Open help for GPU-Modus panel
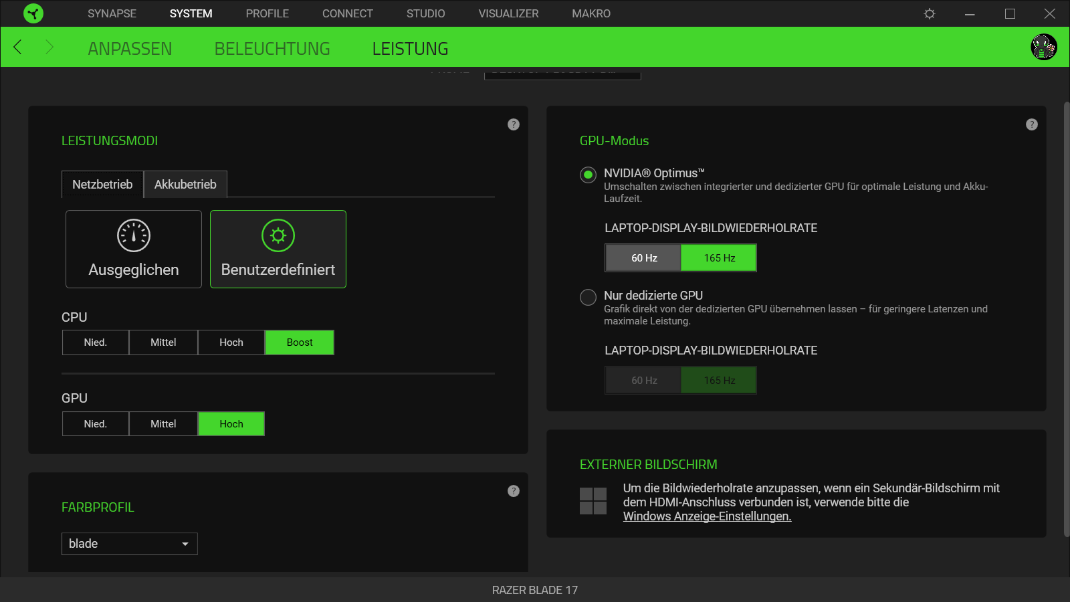 (x=1032, y=124)
